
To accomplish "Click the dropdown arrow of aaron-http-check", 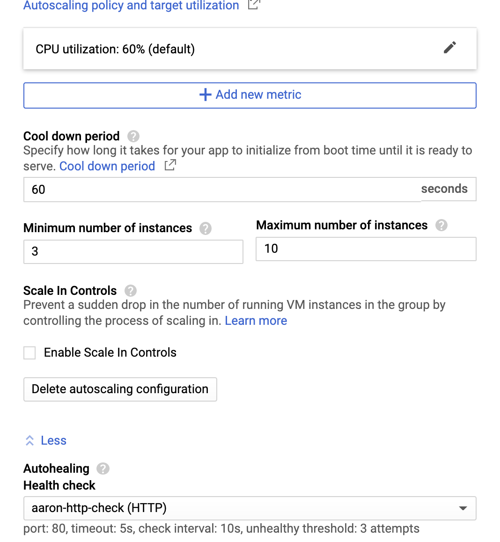I will coord(463,508).
